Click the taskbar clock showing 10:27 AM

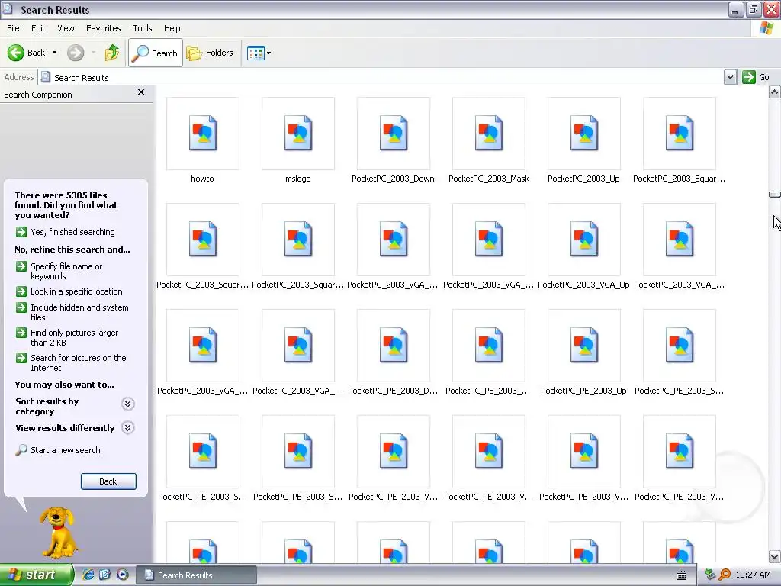[x=753, y=575]
